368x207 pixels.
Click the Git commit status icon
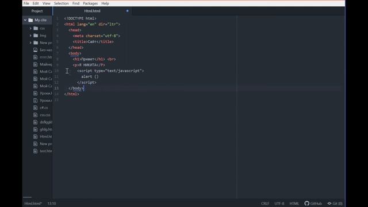(x=329, y=204)
